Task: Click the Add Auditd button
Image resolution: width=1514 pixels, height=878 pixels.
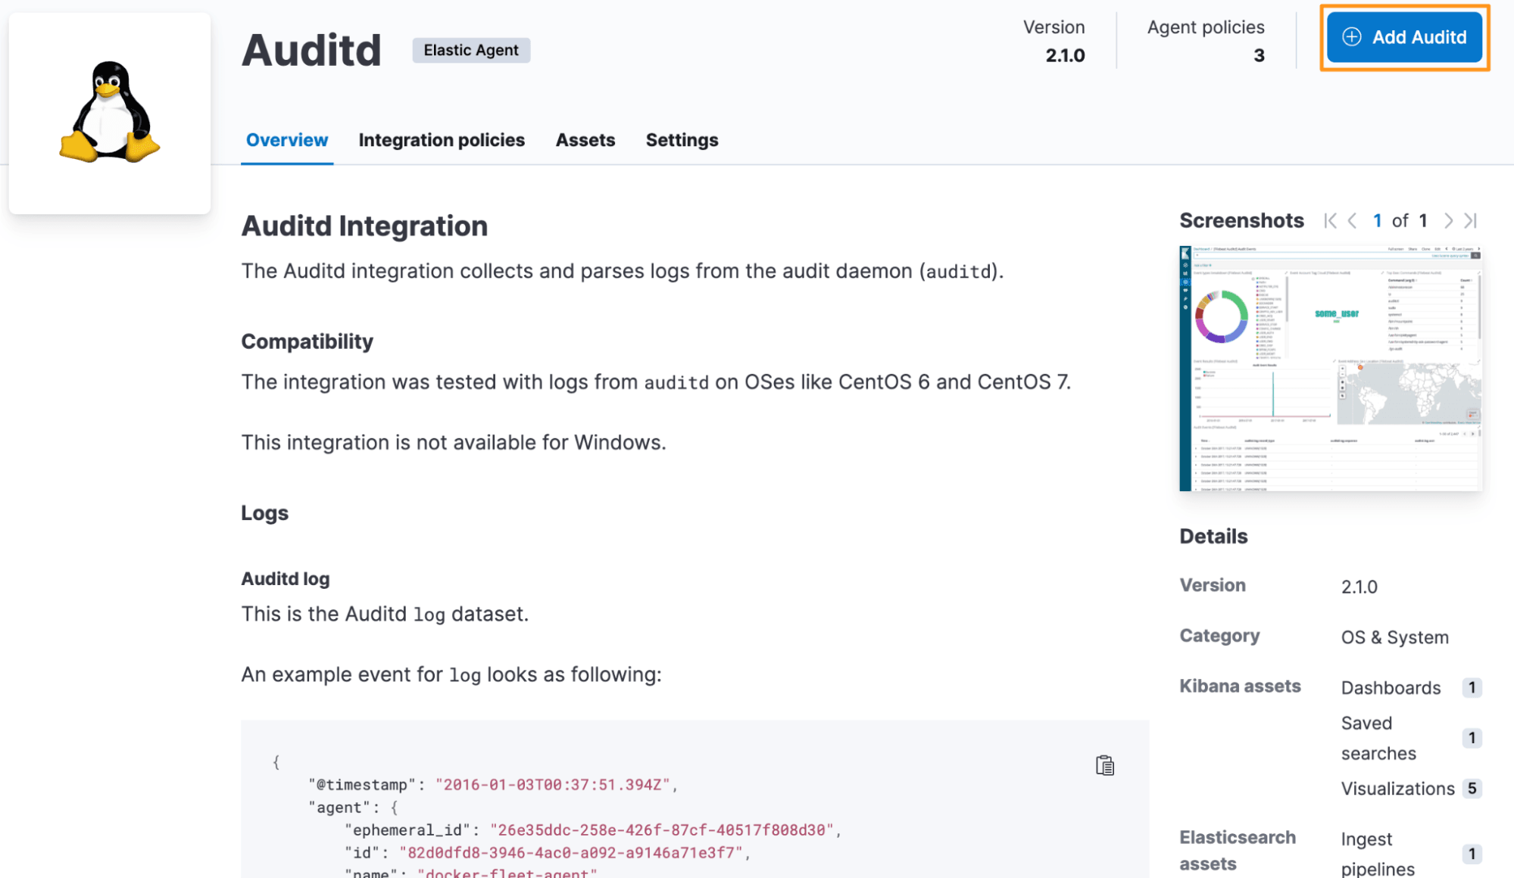Action: coord(1405,37)
